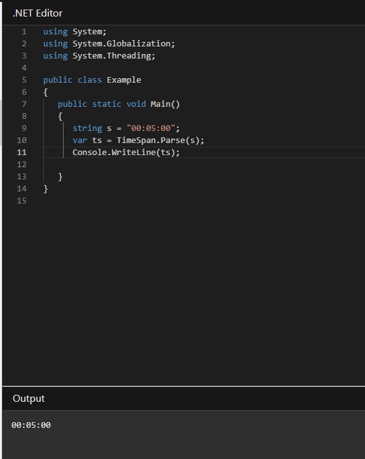Image resolution: width=365 pixels, height=459 pixels.
Task: Click line number 15 in the gutter
Action: point(22,201)
